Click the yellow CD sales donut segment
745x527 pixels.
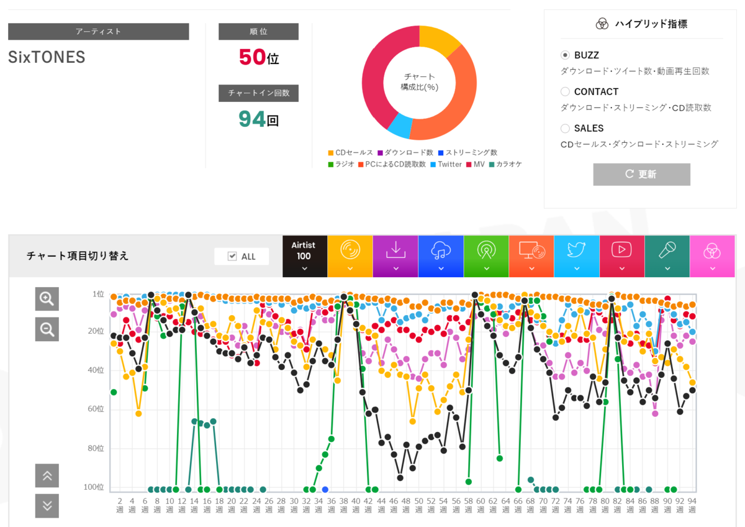click(439, 41)
